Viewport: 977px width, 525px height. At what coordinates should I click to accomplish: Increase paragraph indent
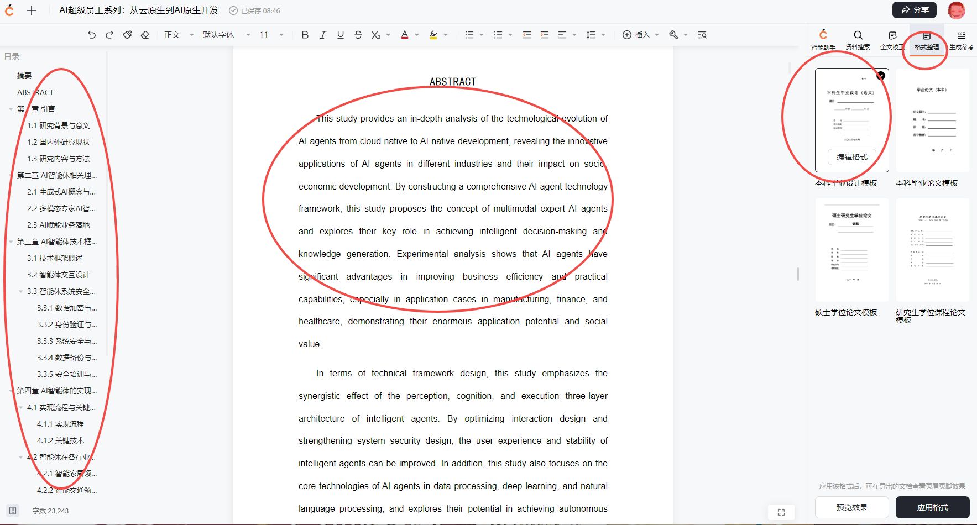click(545, 35)
